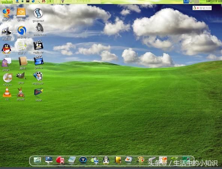The image size is (222, 169).
Task: Click the black terminal icon in top panel
Action: click(28, 1)
